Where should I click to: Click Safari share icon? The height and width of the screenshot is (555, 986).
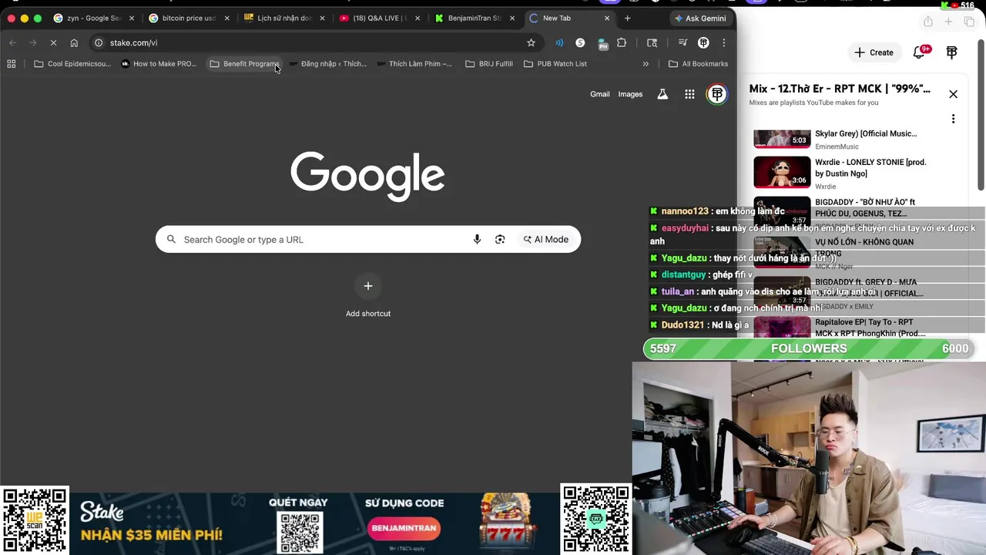[928, 22]
